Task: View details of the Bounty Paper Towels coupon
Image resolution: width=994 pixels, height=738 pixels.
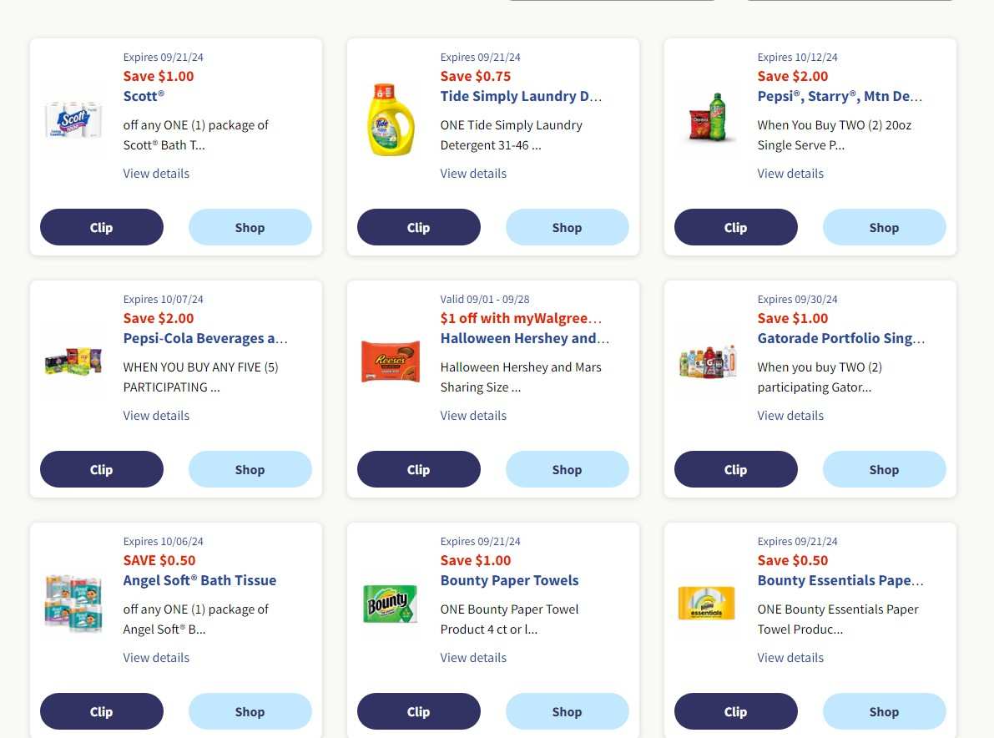Action: pos(473,657)
